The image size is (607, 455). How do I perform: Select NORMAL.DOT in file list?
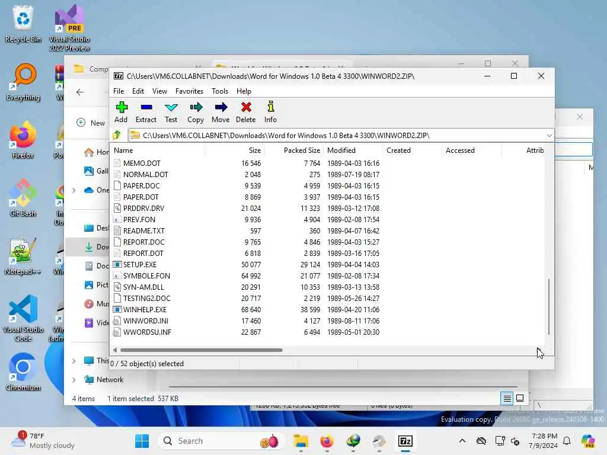coord(146,175)
